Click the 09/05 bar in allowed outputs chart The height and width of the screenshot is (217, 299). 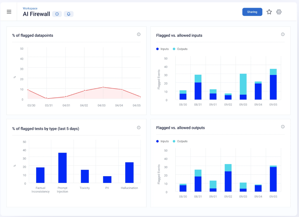click(x=273, y=179)
